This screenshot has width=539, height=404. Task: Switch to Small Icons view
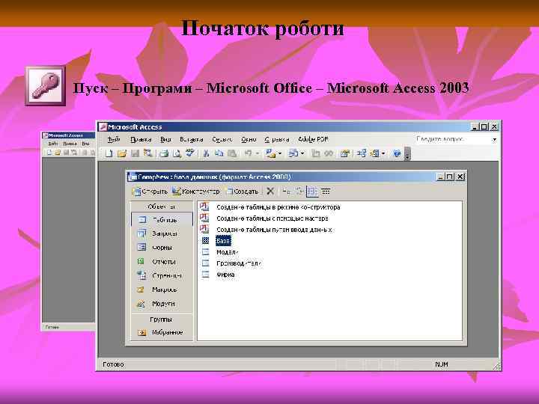pyautogui.click(x=299, y=192)
